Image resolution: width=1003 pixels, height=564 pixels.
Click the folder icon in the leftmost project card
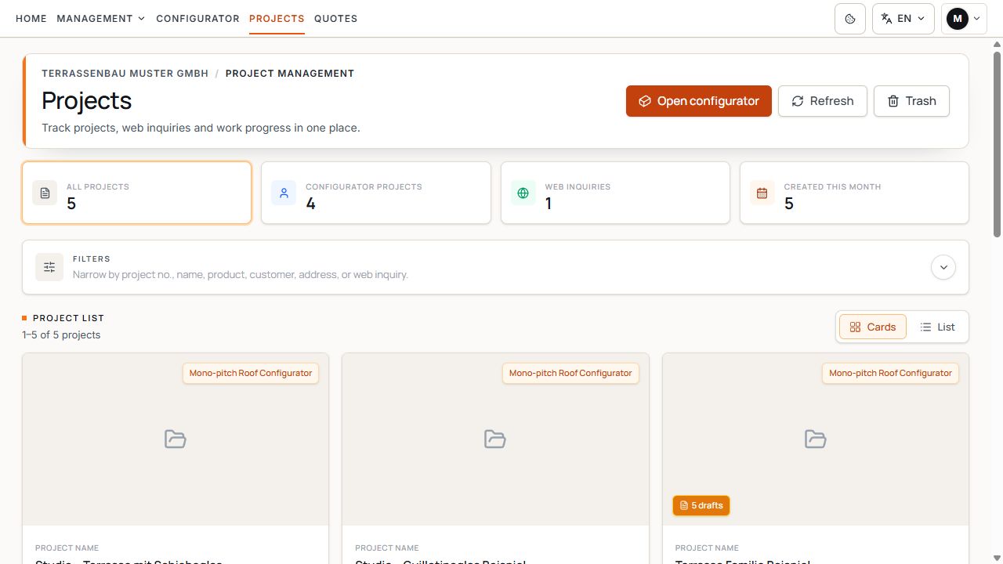tap(176, 439)
